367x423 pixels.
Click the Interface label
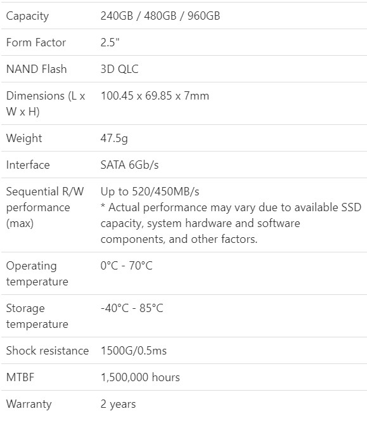pyautogui.click(x=28, y=165)
